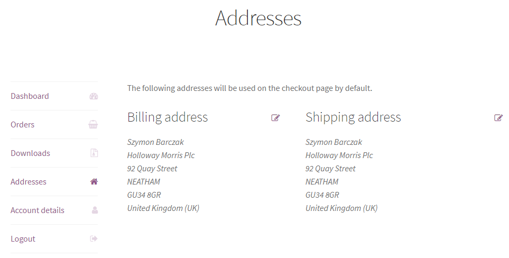Viewport: 509px width, 258px height.
Task: Go to the Orders page
Action: click(x=22, y=125)
